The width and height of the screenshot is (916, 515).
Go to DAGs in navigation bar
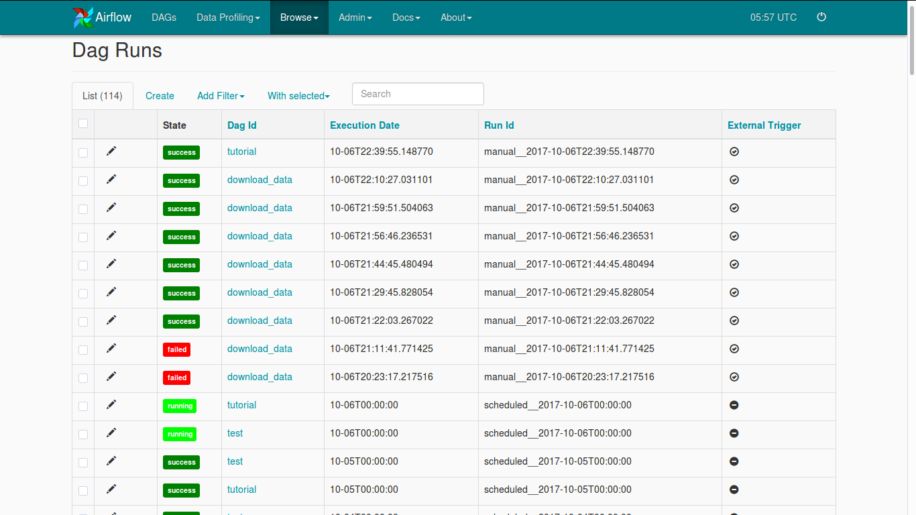(164, 17)
